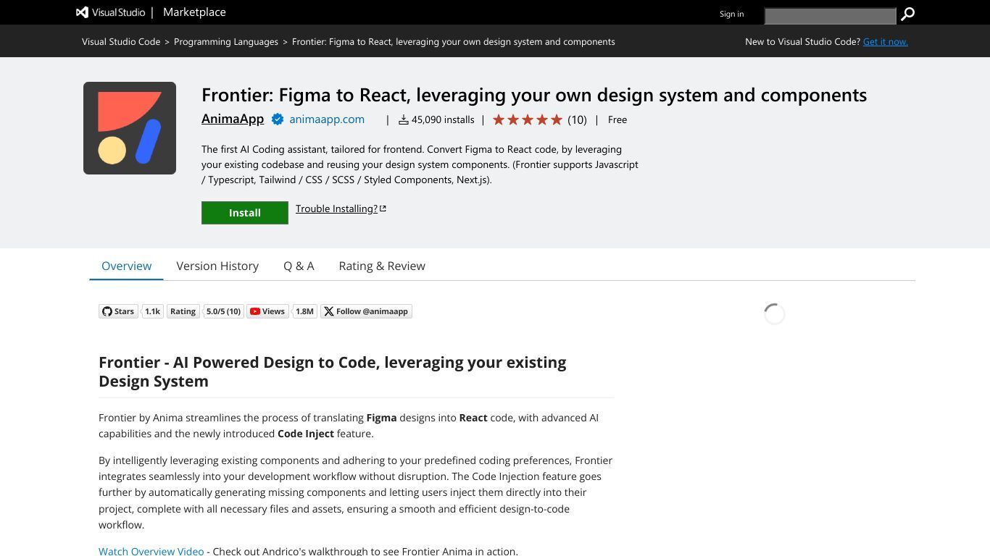Click the Visual Studio logo

tap(110, 12)
